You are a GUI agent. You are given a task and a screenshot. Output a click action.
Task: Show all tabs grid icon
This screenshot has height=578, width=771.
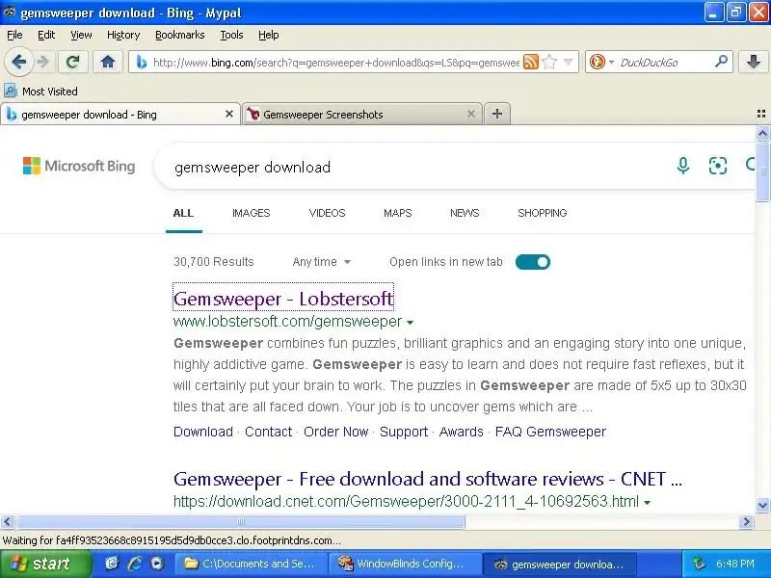tap(761, 114)
